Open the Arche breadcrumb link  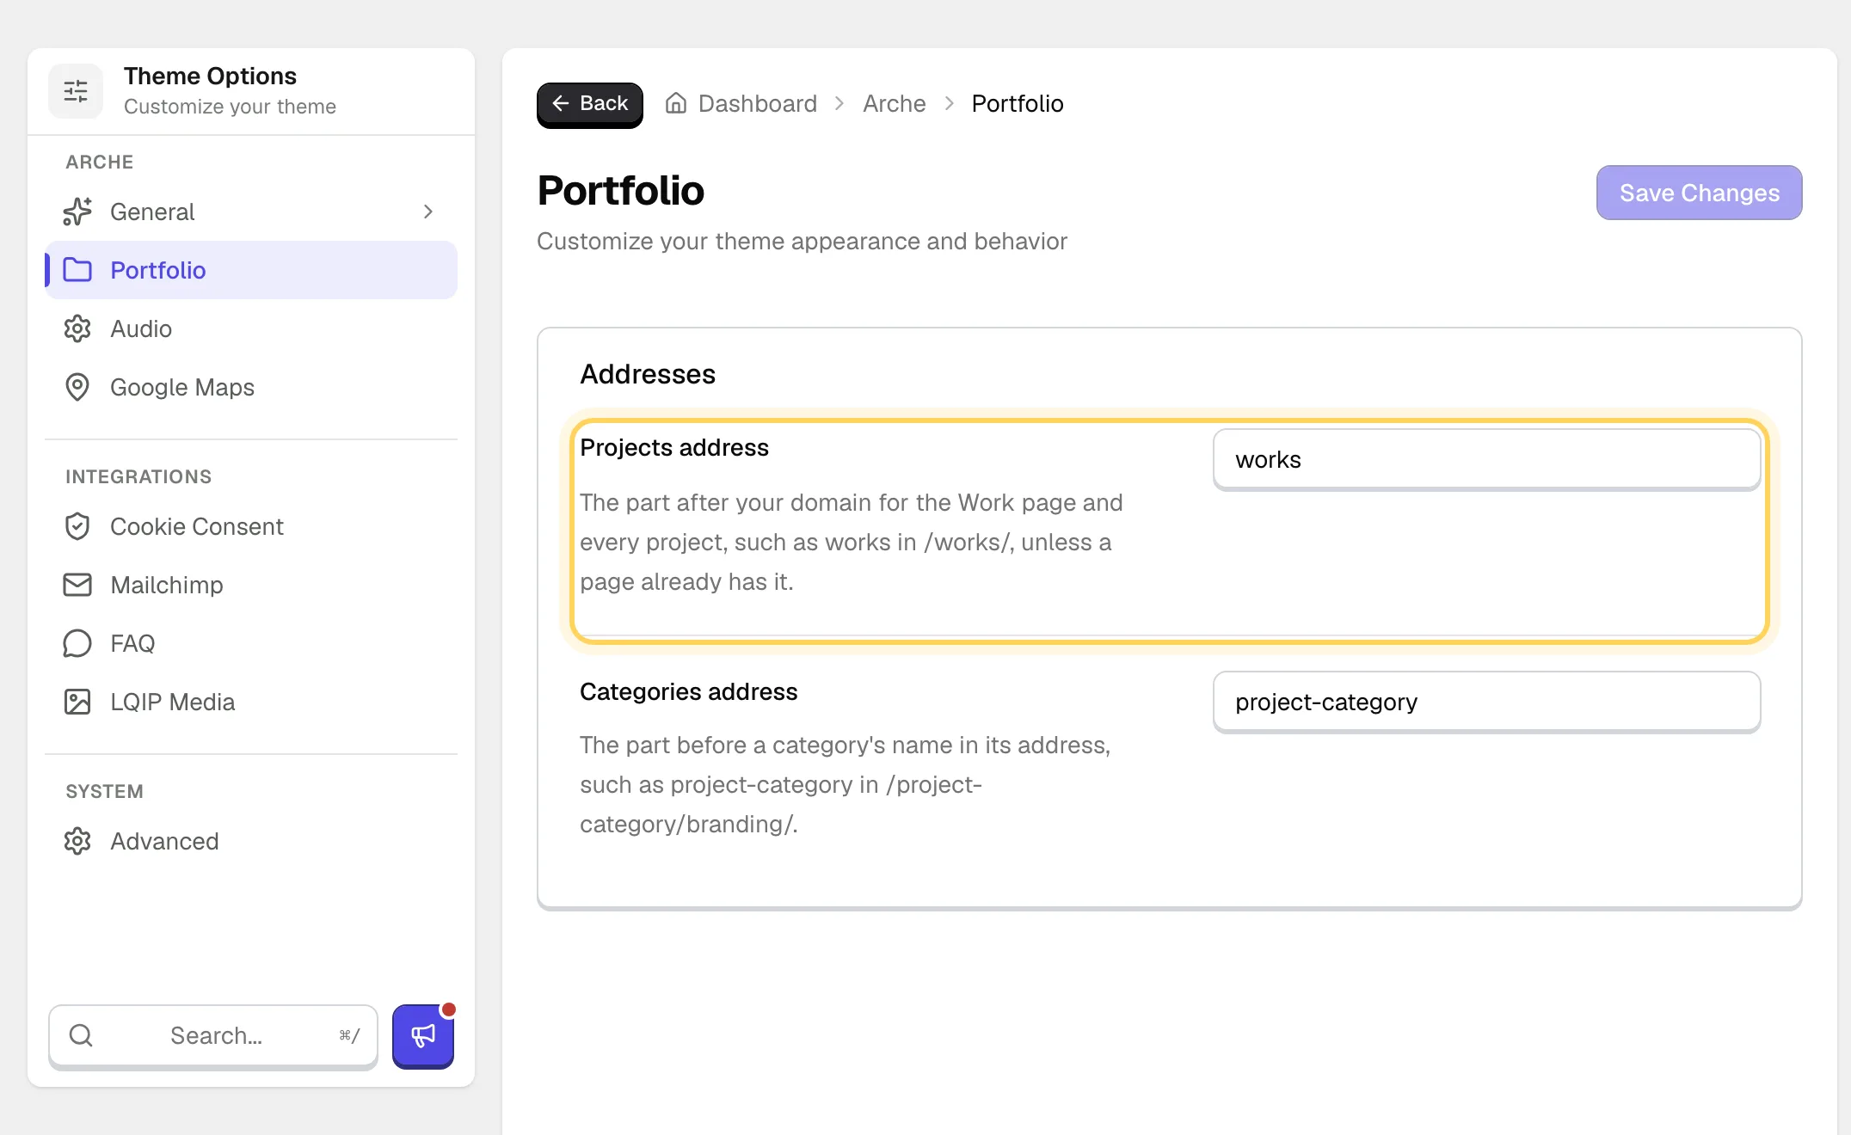click(x=895, y=103)
